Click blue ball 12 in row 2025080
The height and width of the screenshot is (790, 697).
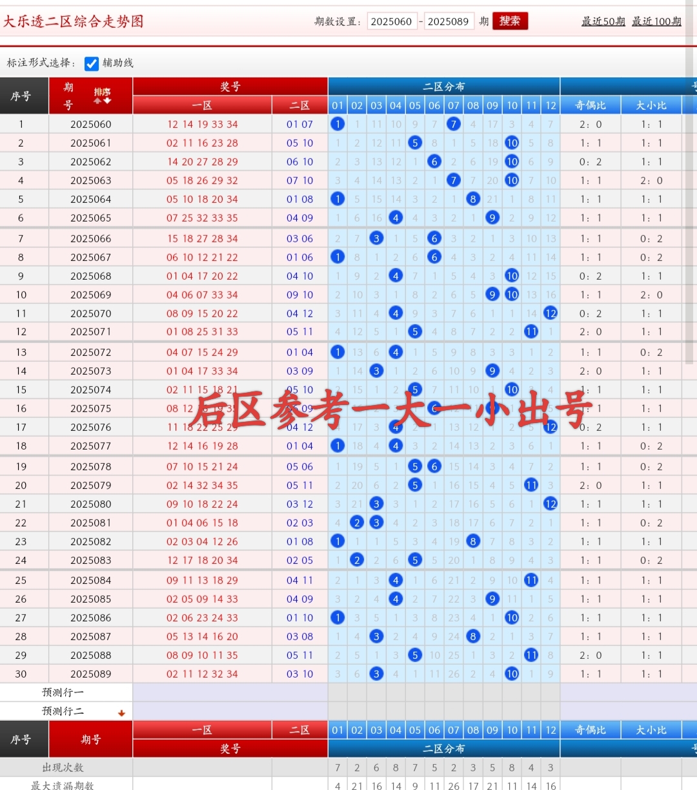[x=551, y=504]
